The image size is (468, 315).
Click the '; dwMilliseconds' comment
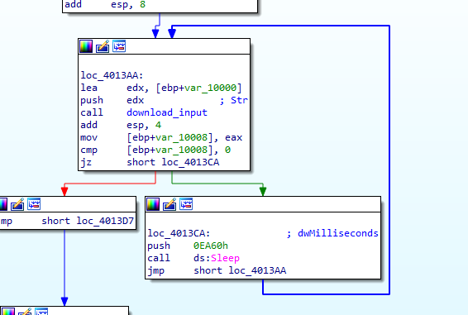332,233
